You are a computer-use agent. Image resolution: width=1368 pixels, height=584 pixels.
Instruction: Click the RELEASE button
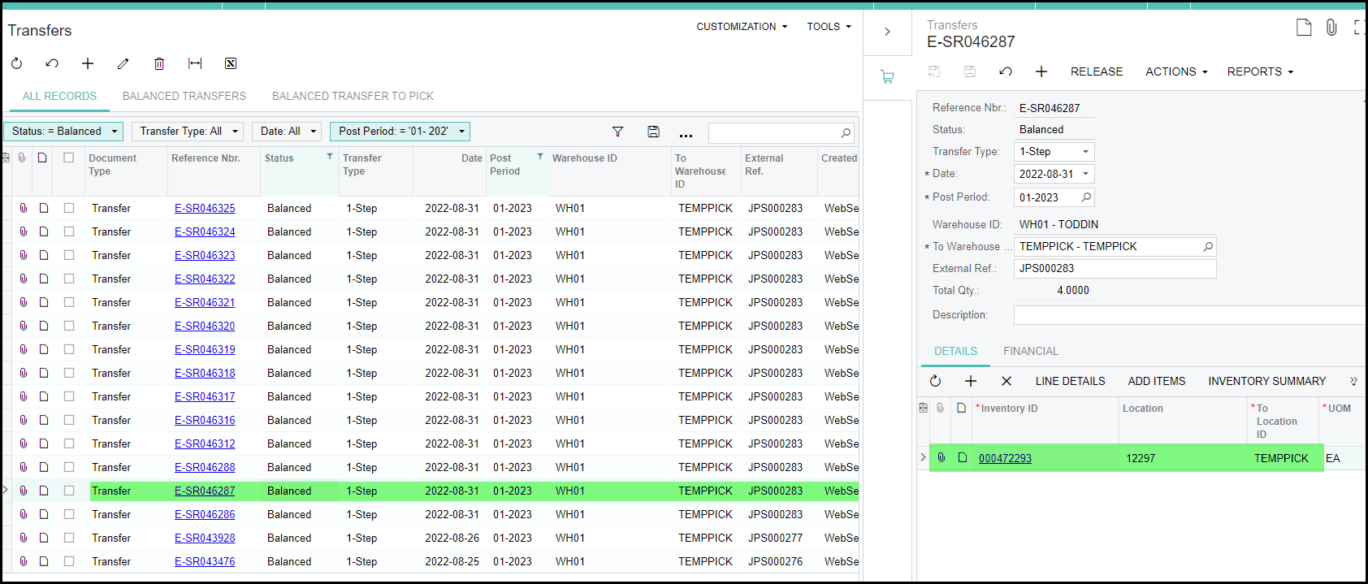coord(1096,71)
